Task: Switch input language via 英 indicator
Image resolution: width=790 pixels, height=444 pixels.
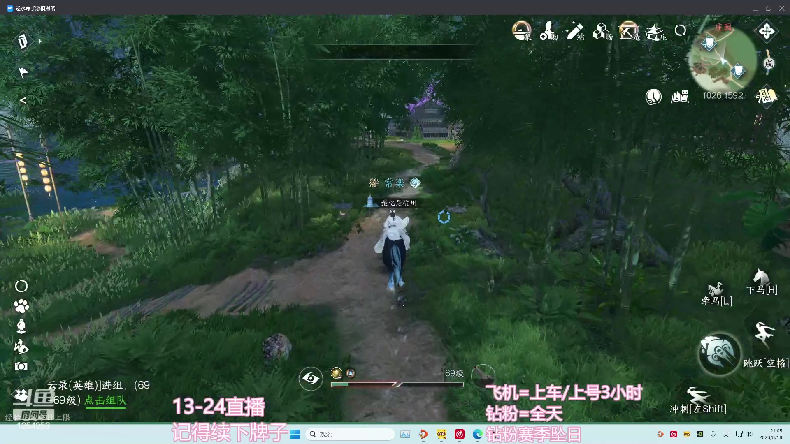Action: 726,434
